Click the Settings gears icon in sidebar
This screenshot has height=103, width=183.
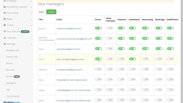pyautogui.click(x=5, y=44)
